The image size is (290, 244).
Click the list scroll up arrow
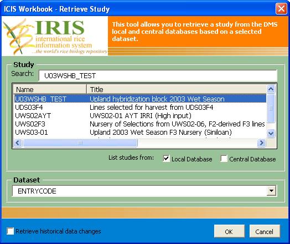click(271, 89)
